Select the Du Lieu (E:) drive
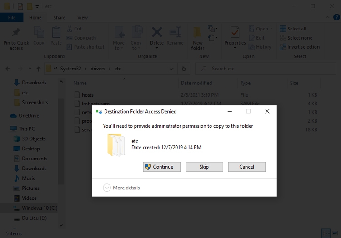This screenshot has width=341, height=238. coord(30,218)
